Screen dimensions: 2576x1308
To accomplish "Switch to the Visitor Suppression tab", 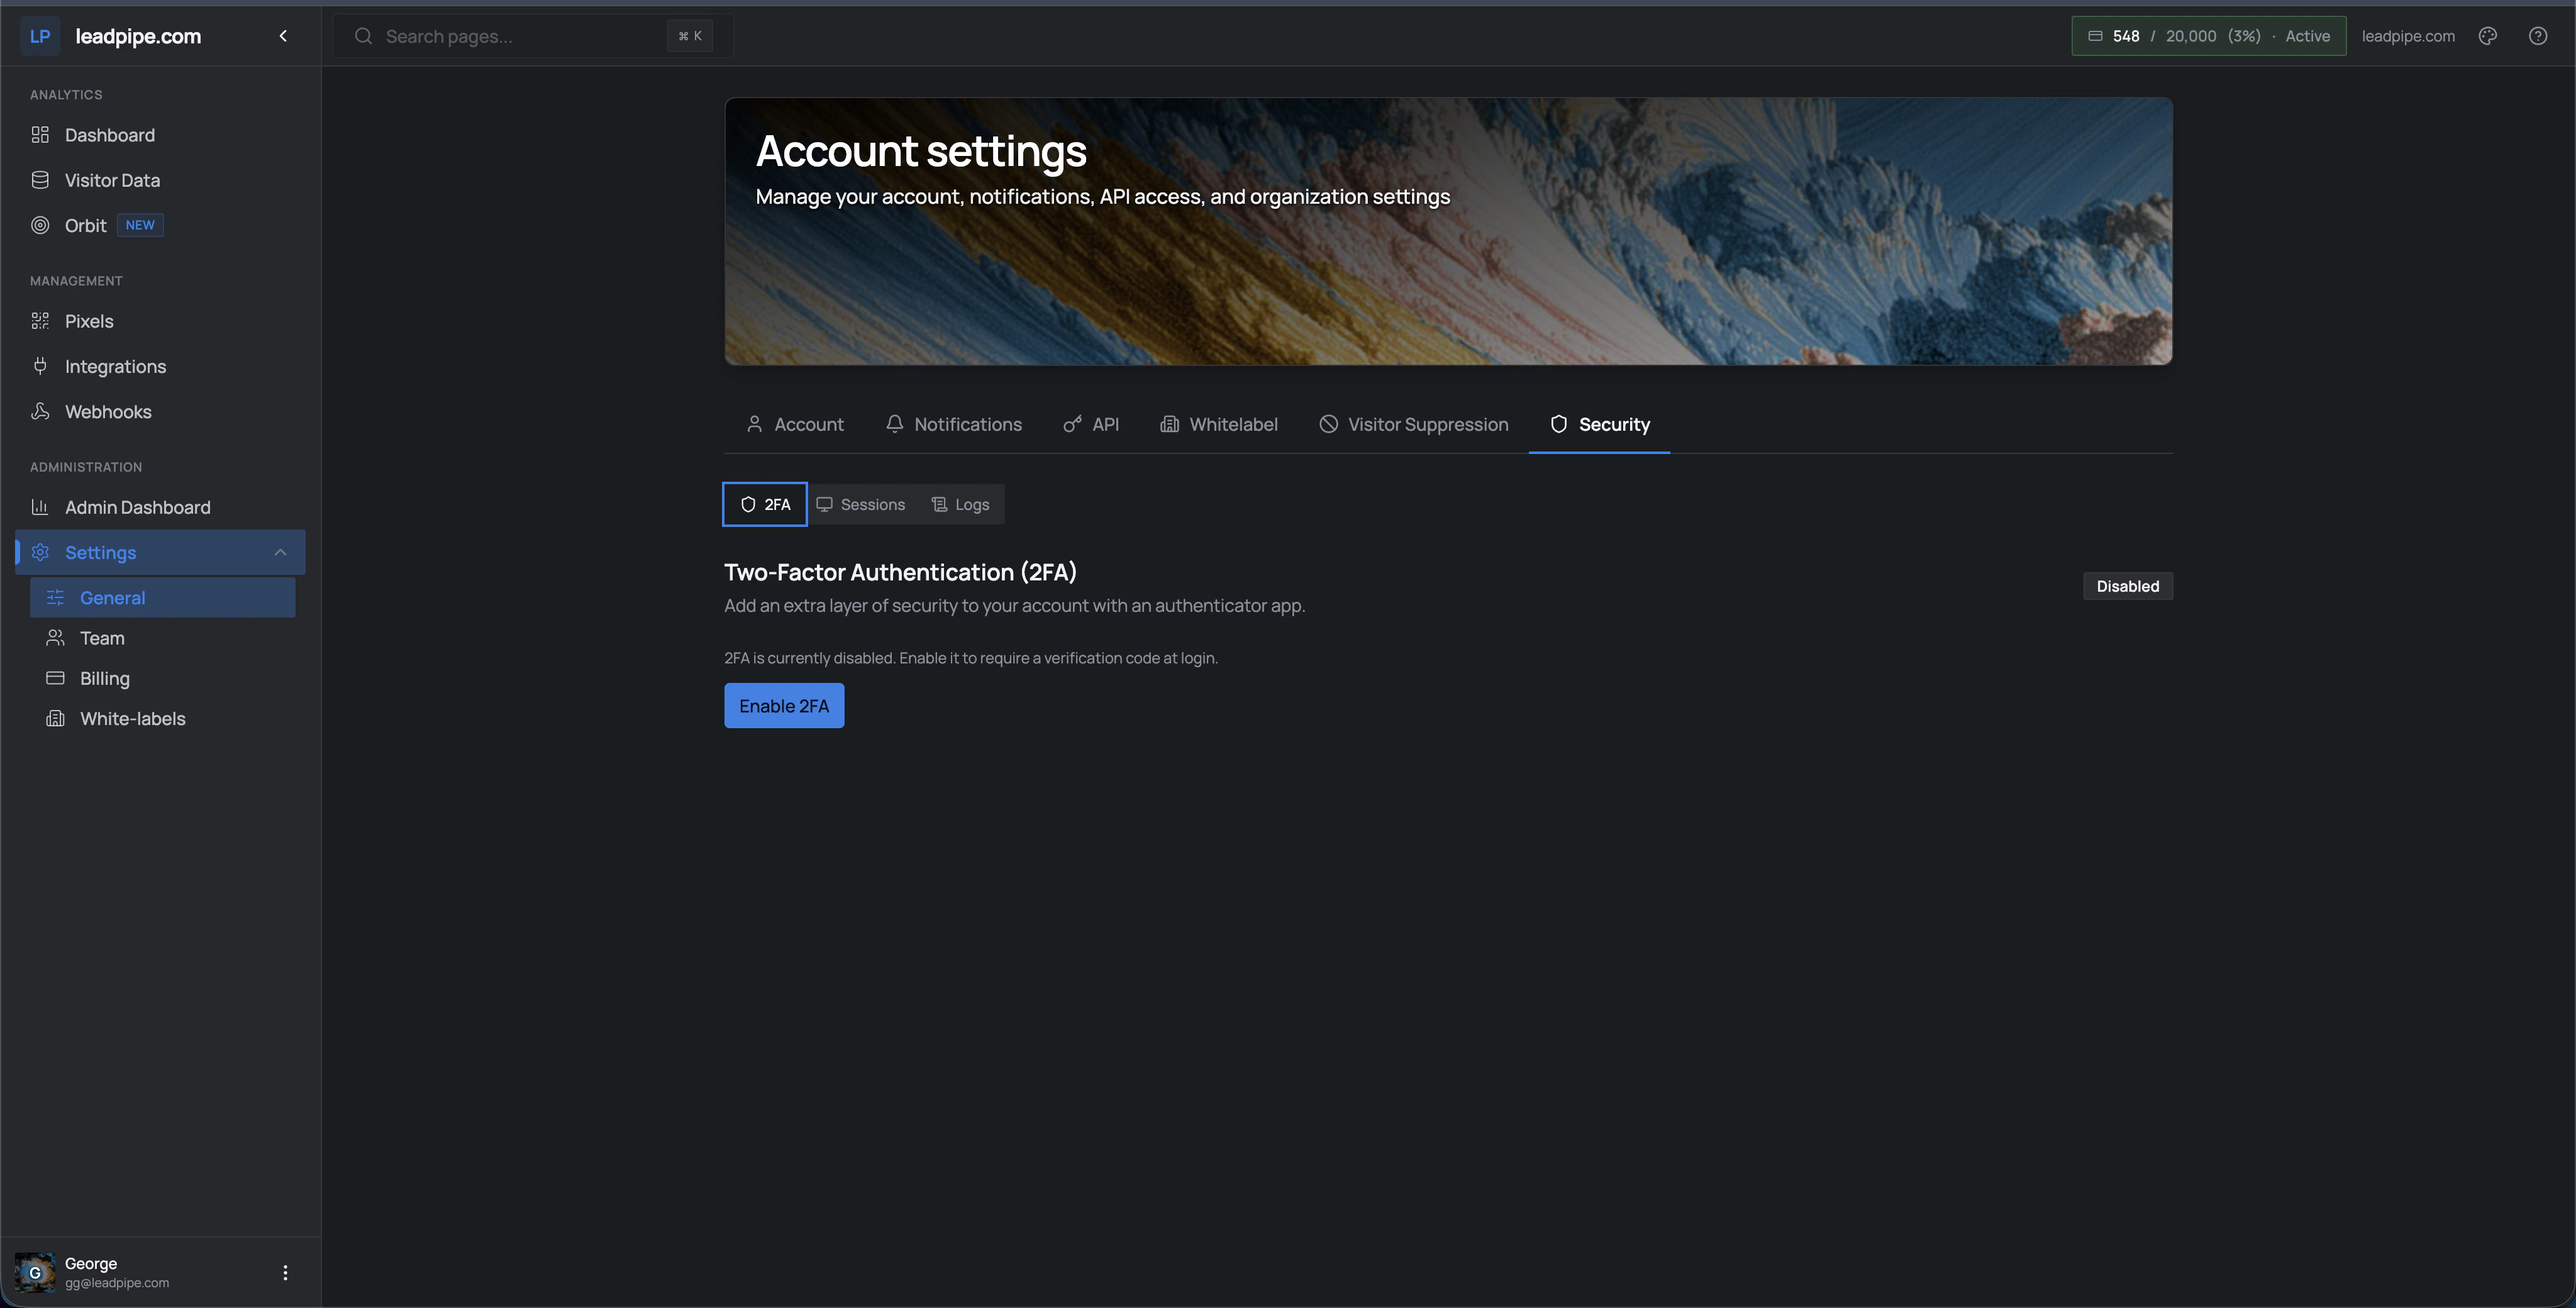I will 1414,424.
